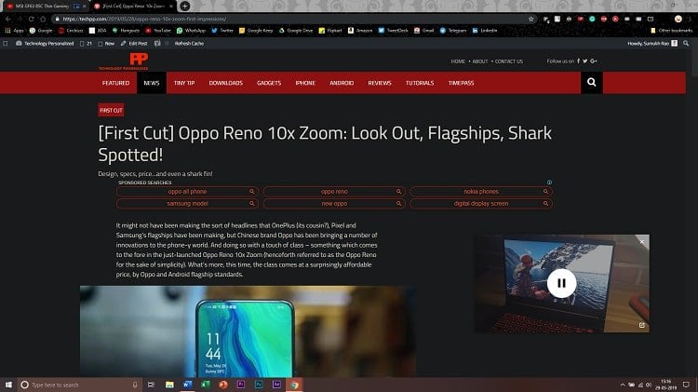Go to the HOME link in header
Screen dimensions: 698x392
[458, 61]
